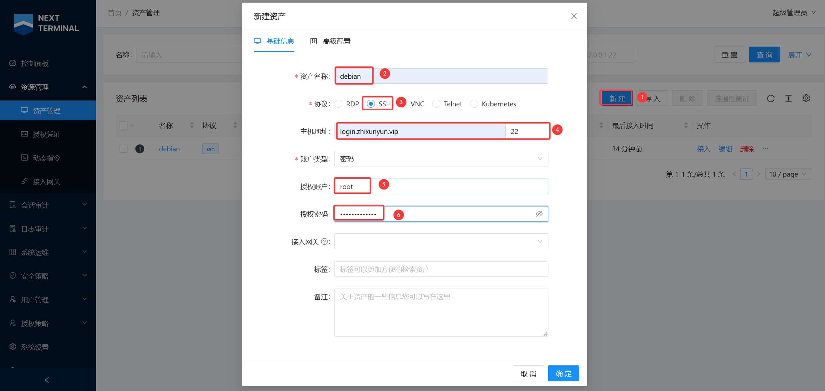Select the RDP protocol radio button
825x391 pixels.
tap(338, 104)
